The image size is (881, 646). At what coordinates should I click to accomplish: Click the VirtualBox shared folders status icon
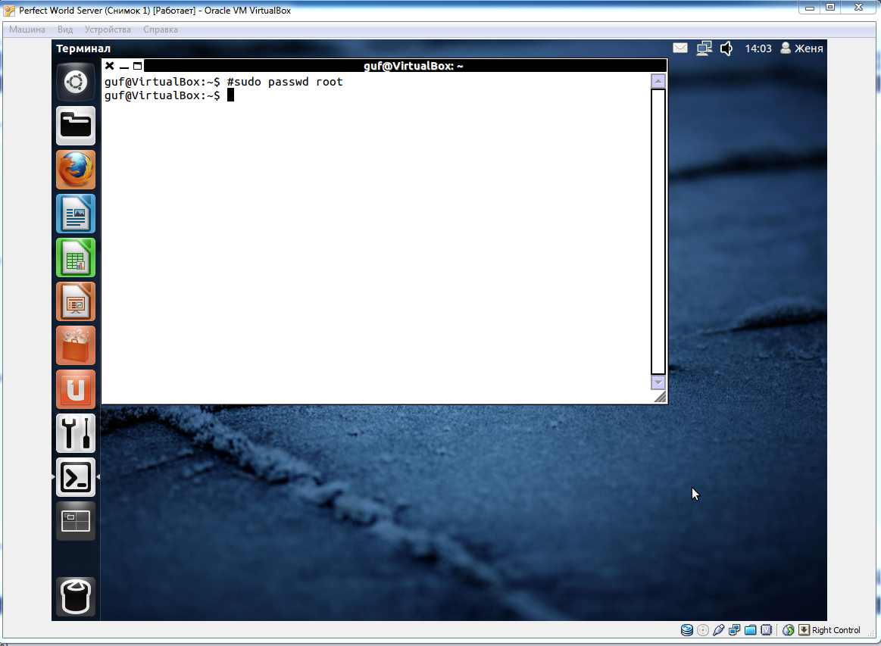tap(750, 630)
